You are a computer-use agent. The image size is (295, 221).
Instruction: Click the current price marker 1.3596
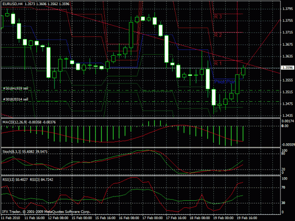tap(287, 67)
